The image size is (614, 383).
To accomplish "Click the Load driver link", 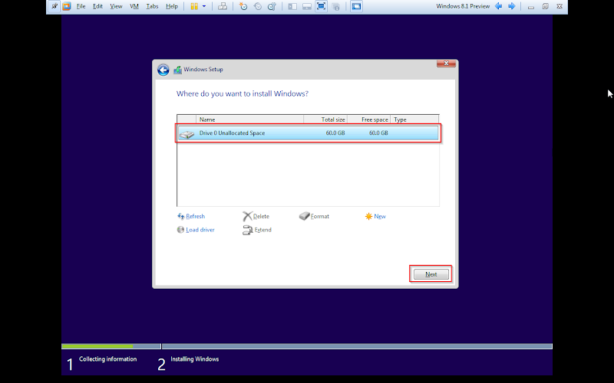I will 200,230.
